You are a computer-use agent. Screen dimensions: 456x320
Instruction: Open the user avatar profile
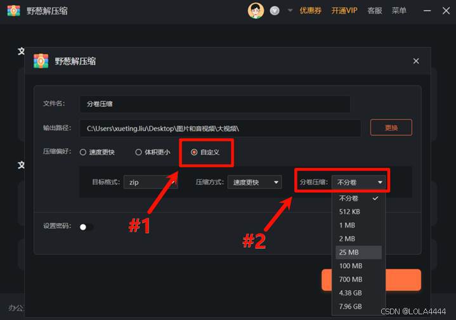click(256, 11)
